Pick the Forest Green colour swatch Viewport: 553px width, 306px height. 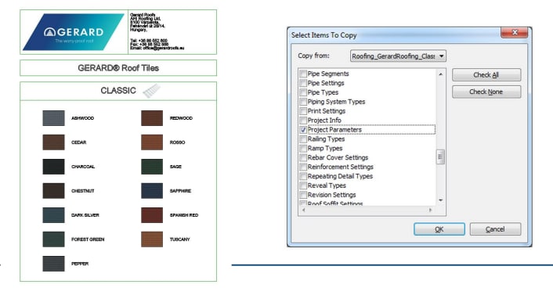coord(53,239)
